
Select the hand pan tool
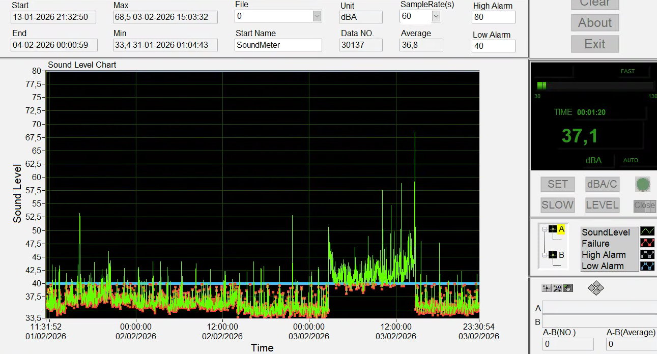point(568,288)
